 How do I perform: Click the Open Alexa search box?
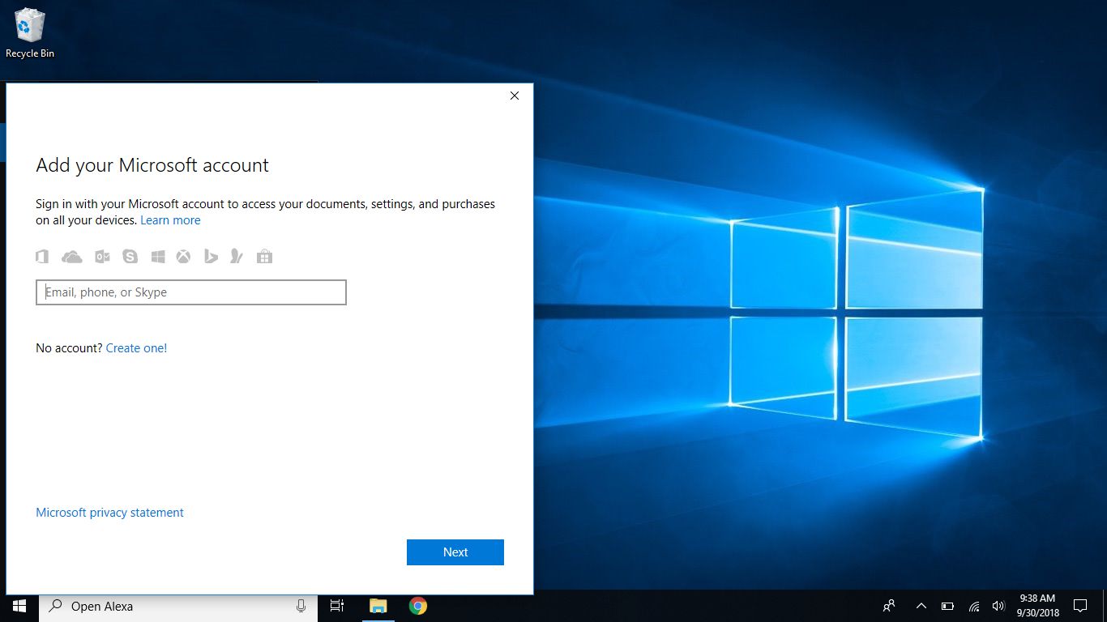click(x=178, y=606)
